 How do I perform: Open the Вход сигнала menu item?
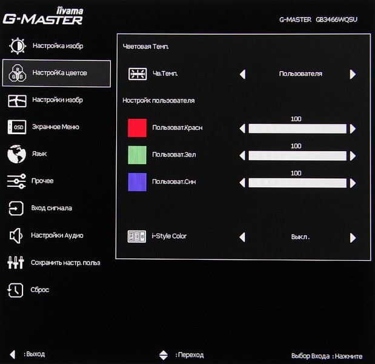click(51, 208)
